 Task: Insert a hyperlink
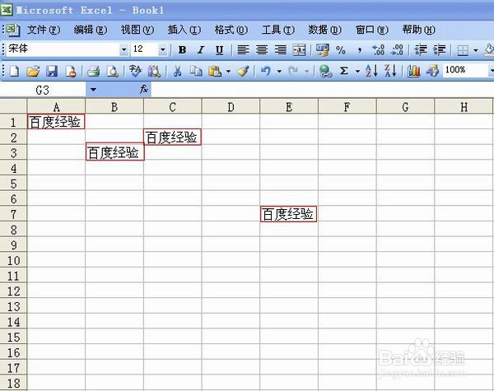325,71
